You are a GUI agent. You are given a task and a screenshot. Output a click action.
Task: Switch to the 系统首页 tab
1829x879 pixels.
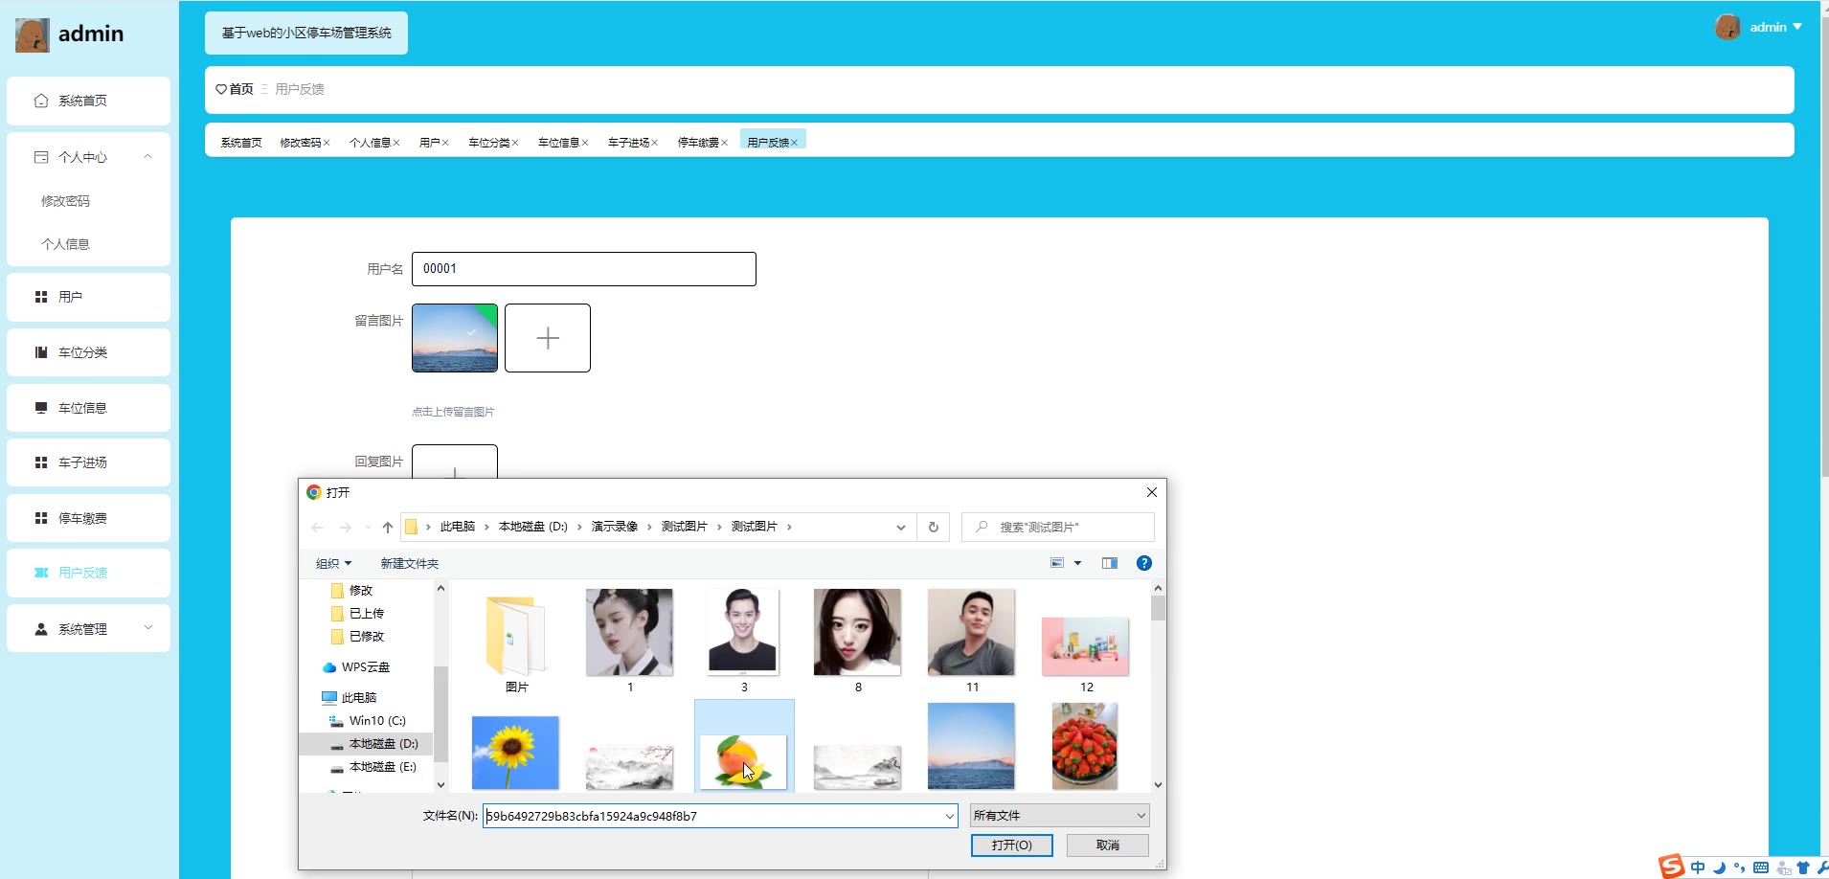coord(241,143)
